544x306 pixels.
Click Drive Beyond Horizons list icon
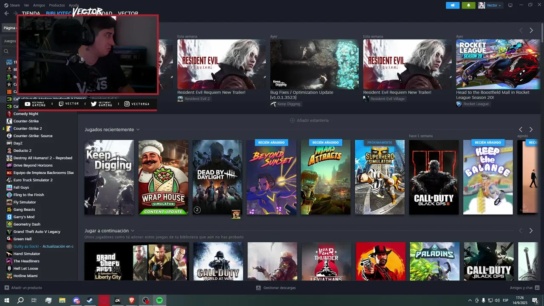coord(9,165)
